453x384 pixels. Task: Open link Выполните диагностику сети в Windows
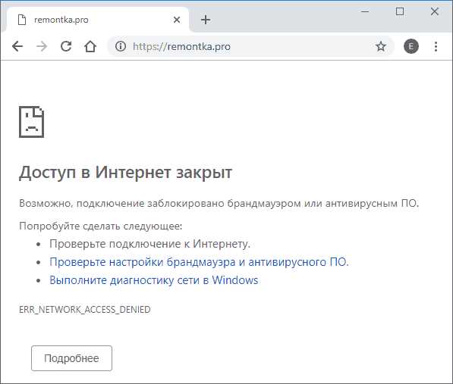click(x=154, y=280)
